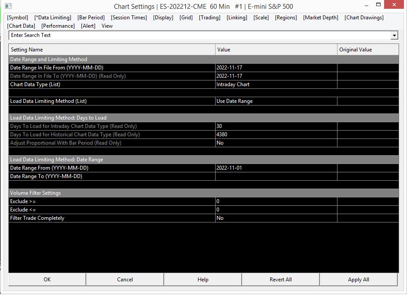
Task: Edit the Exclude >= value
Action: (x=276, y=201)
